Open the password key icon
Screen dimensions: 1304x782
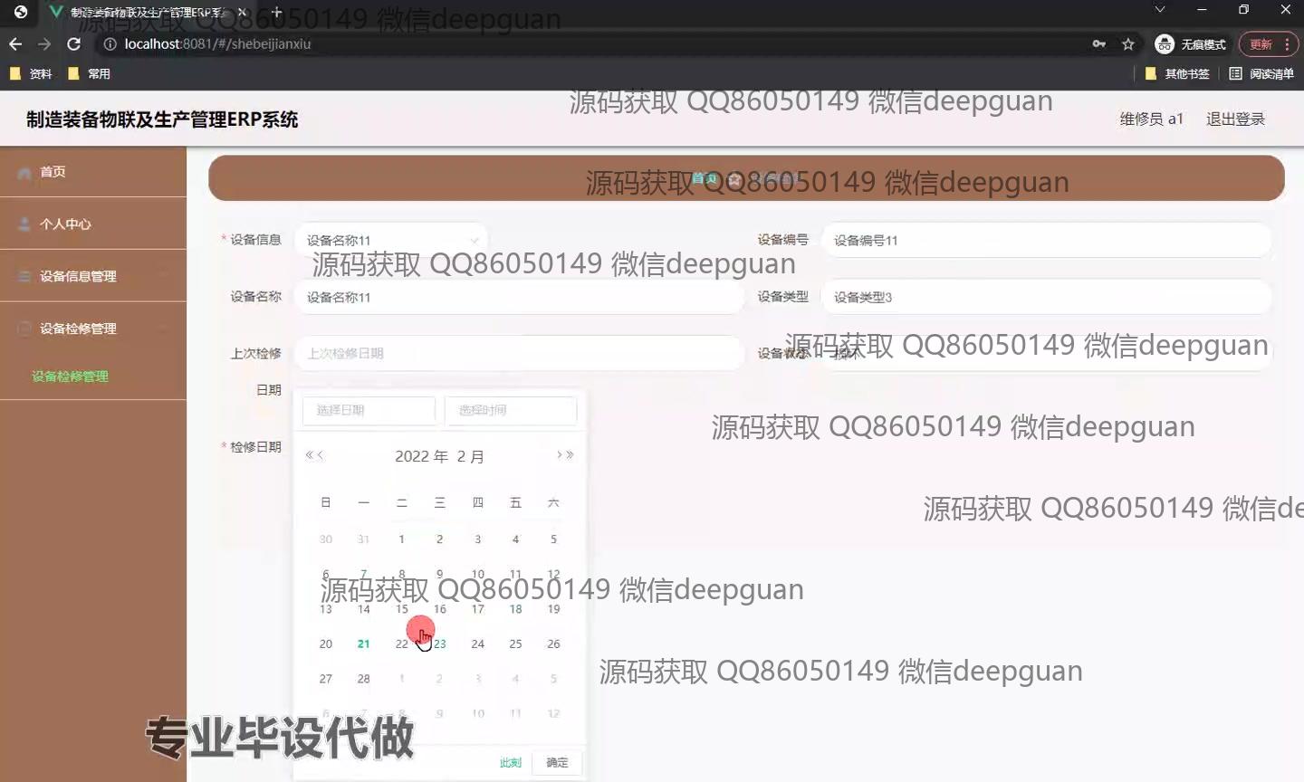[x=1098, y=43]
